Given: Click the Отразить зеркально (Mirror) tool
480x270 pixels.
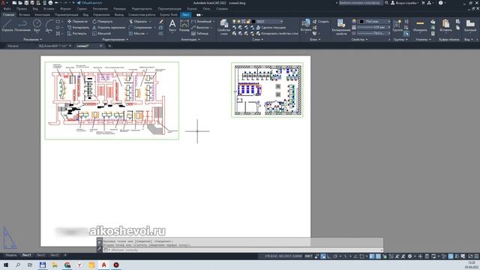Looking at the screenshot, I should point(109,28).
